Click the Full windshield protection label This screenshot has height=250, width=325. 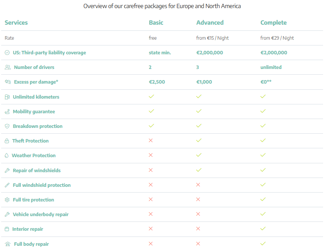coord(42,185)
